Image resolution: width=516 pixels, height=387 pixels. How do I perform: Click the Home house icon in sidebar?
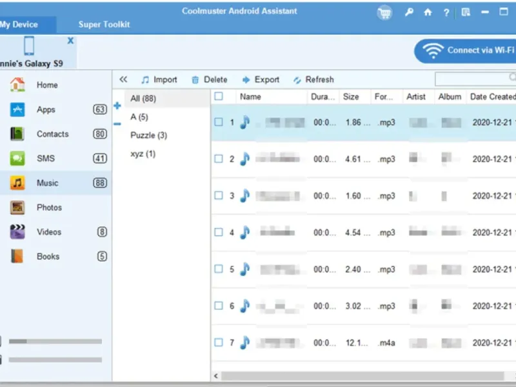[17, 84]
